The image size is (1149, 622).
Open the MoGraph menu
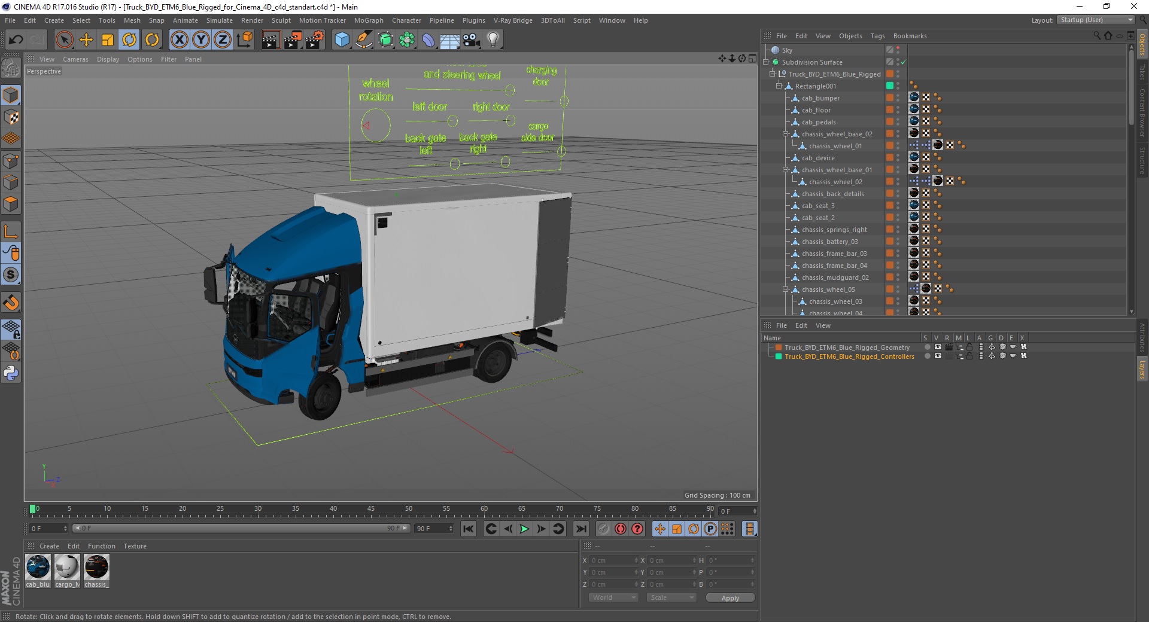tap(369, 20)
